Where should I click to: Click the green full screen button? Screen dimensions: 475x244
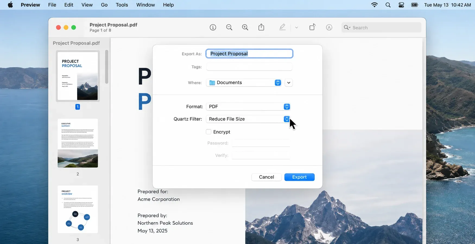pyautogui.click(x=74, y=27)
